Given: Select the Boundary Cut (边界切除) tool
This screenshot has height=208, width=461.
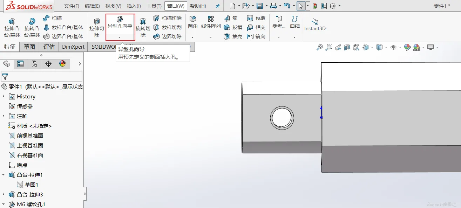Looking at the screenshot, I should pyautogui.click(x=168, y=36).
